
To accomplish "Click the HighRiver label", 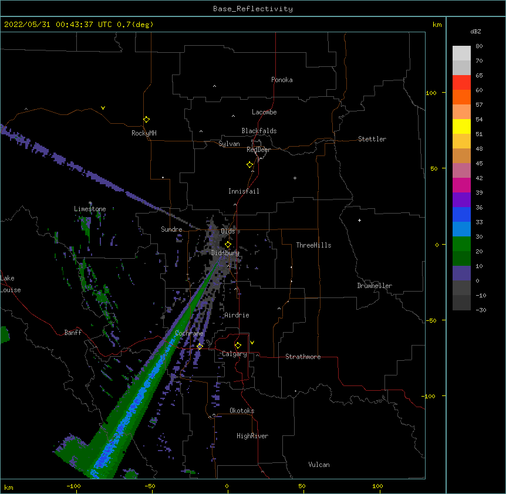I will pos(252,436).
